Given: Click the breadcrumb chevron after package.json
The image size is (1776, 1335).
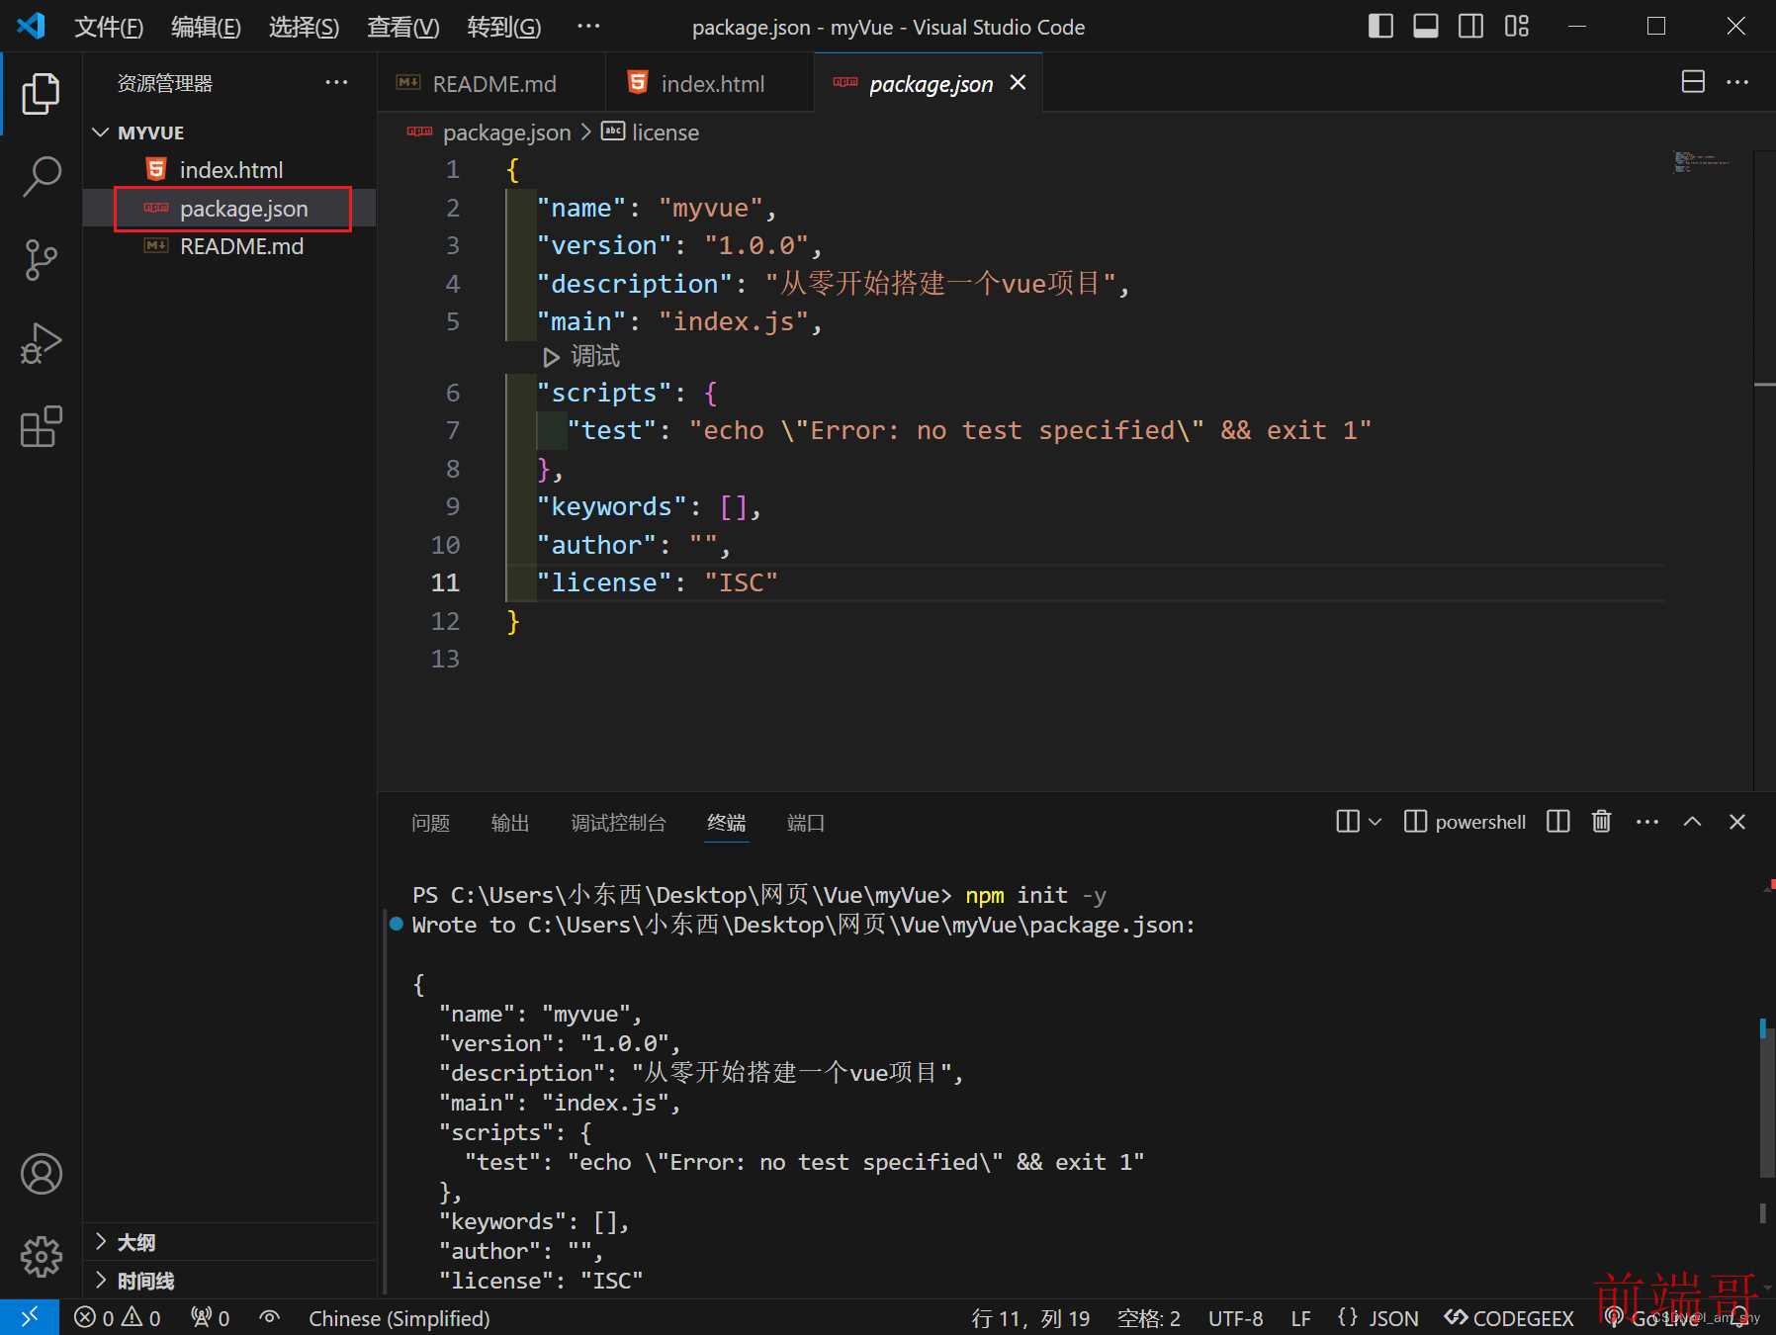Looking at the screenshot, I should [x=585, y=132].
